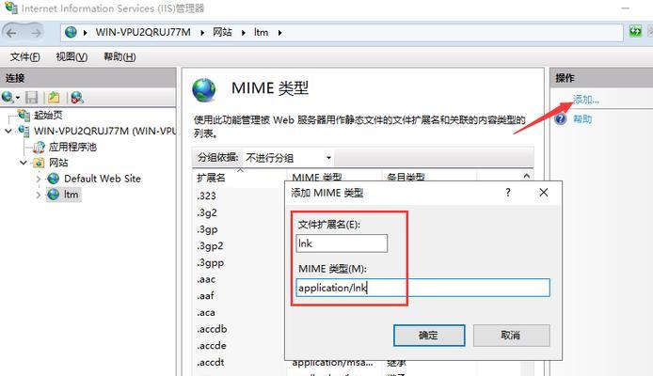Open dropdown arrow on connect icon
653x376 pixels.
click(x=18, y=98)
